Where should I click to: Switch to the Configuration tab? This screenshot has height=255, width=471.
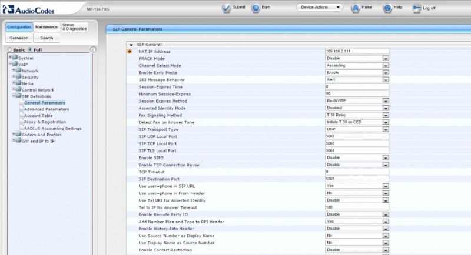(19, 27)
